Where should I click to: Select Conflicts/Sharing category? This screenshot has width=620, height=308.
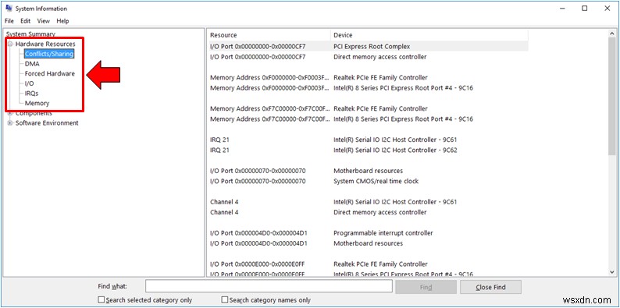point(49,54)
